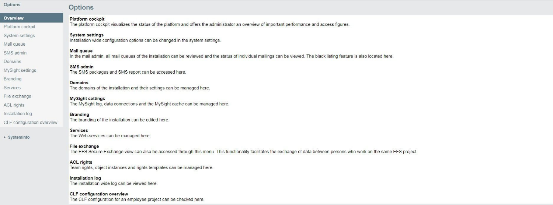This screenshot has height=205, width=553.
Task: Open System settings in left sidebar
Action: click(31, 36)
